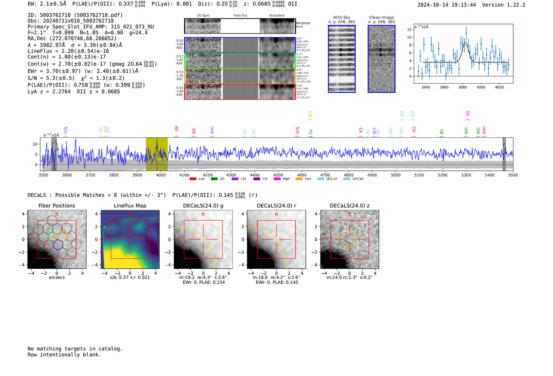Open the DECaLS(24.0) z cutout image

coord(349,239)
